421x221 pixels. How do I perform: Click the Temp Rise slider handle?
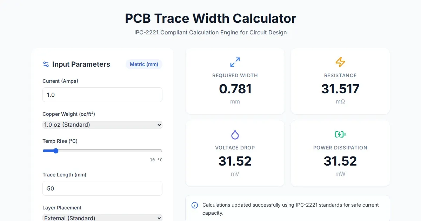click(x=55, y=151)
